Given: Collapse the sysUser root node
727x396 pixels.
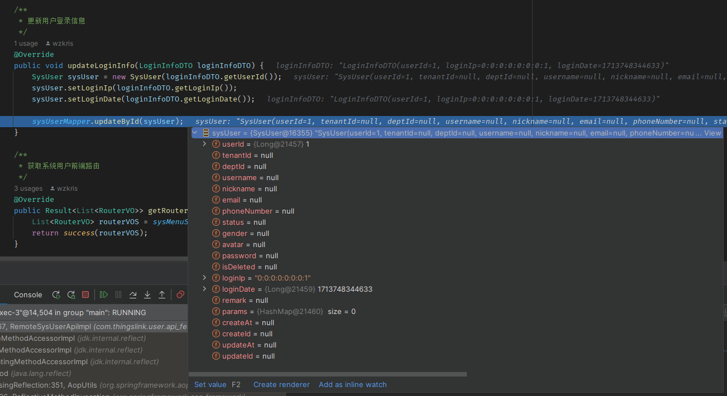Looking at the screenshot, I should (195, 133).
